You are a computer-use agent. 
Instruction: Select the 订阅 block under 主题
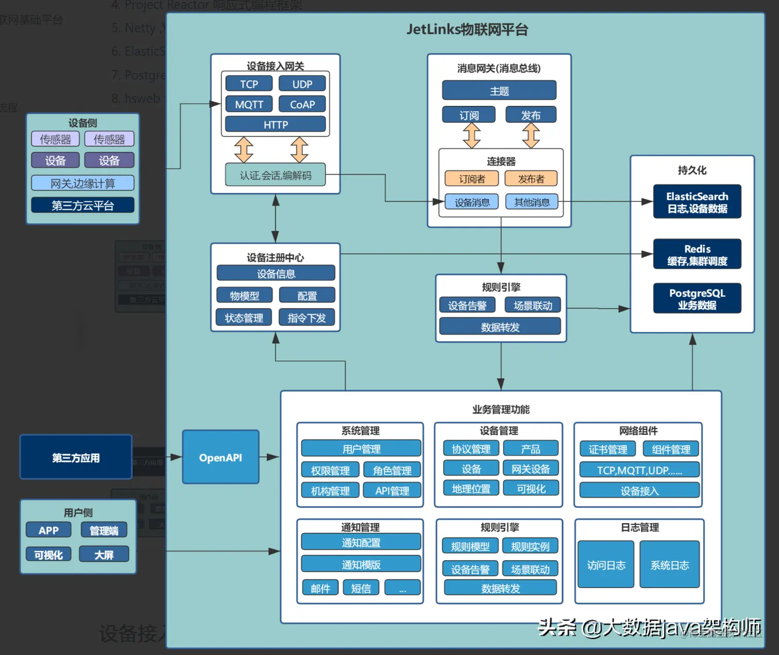(469, 115)
